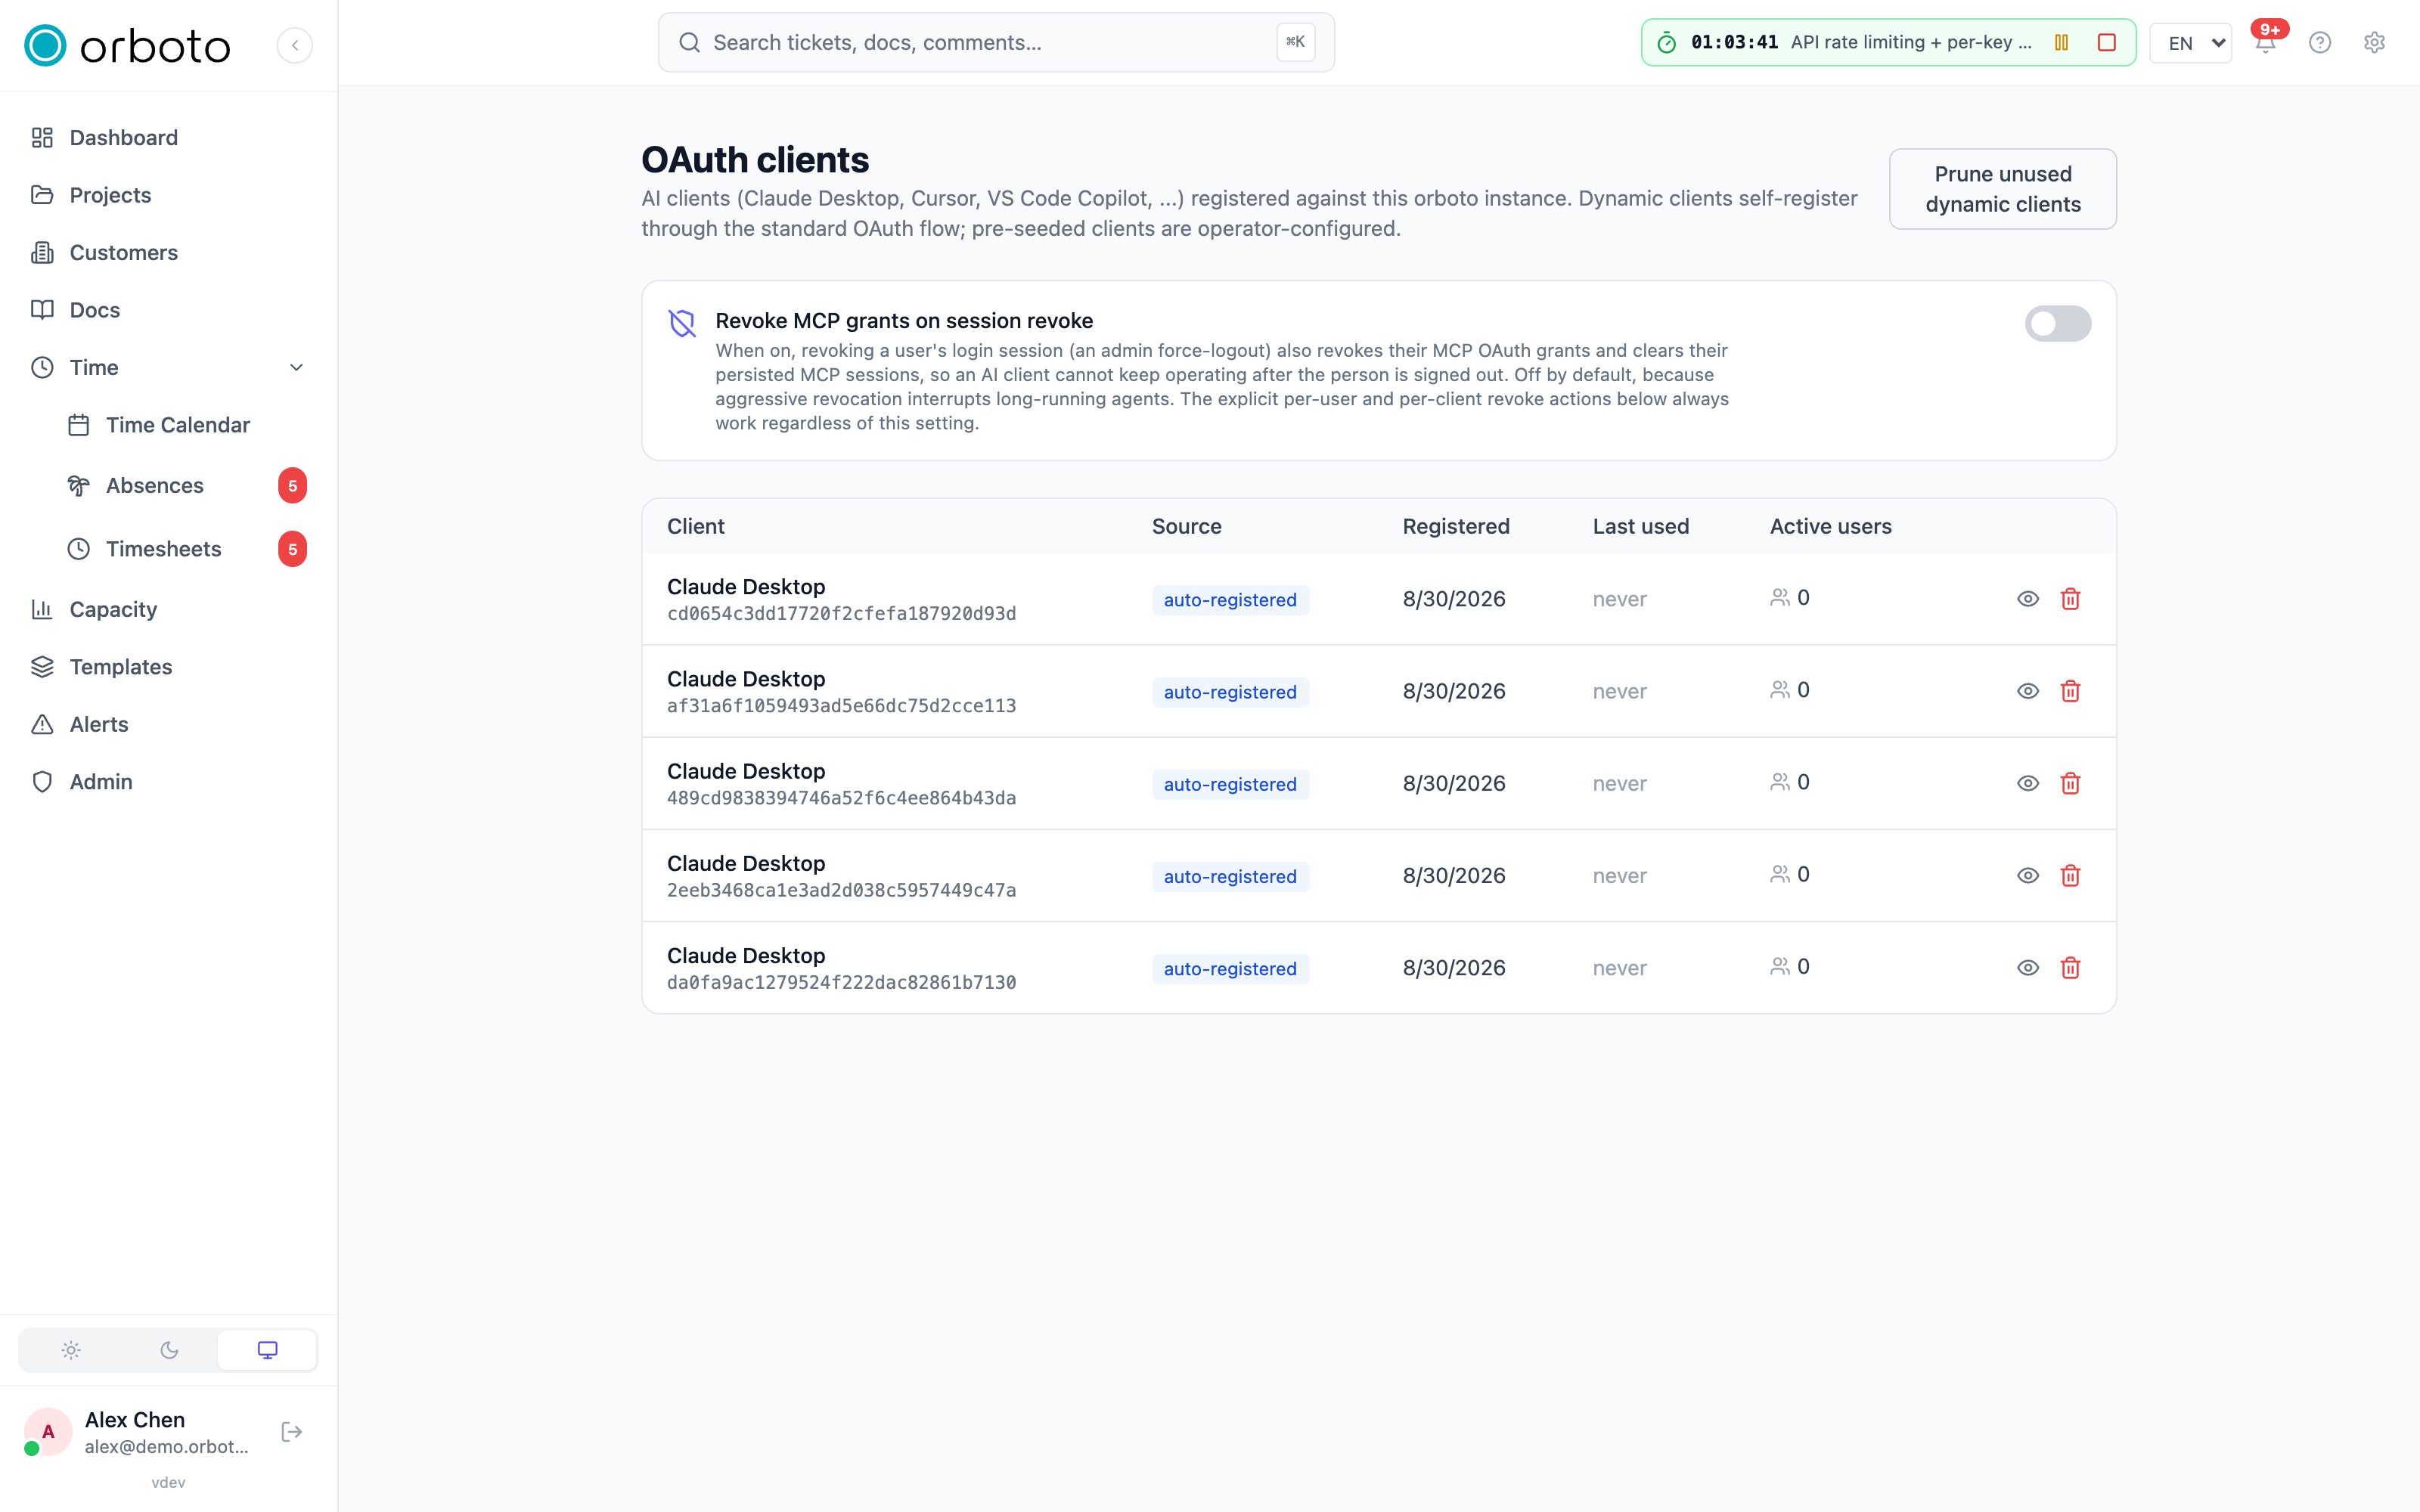2420x1512 pixels.
Task: Enable Revoke MCP grants on session revoke
Action: click(x=2058, y=324)
